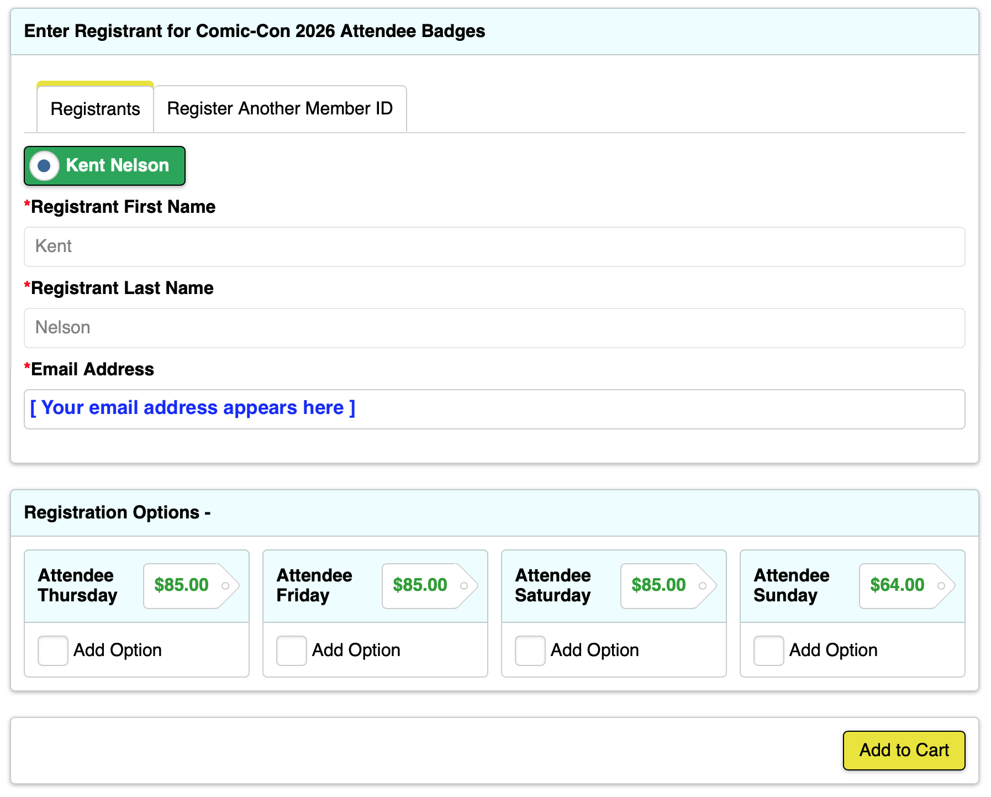This screenshot has height=797, width=991.
Task: Click the Email Address field
Action: 494,409
